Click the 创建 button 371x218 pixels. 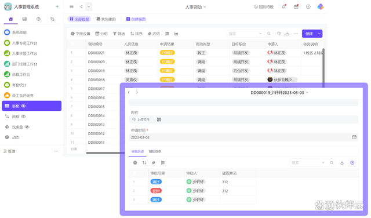[309, 34]
